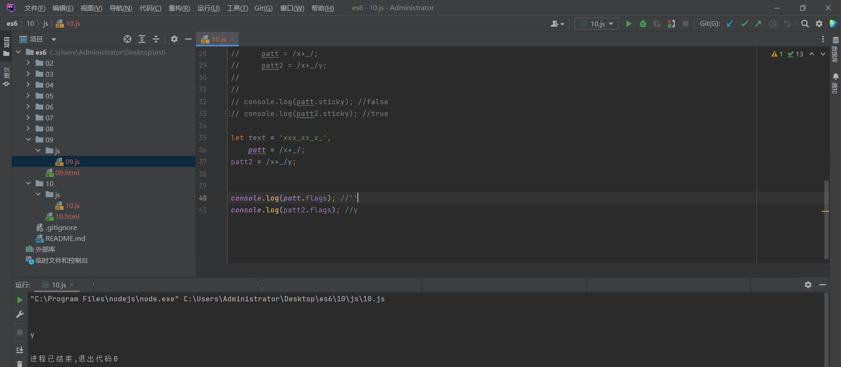This screenshot has width=841, height=367.
Task: Expand folder 02 in project tree
Action: point(28,63)
